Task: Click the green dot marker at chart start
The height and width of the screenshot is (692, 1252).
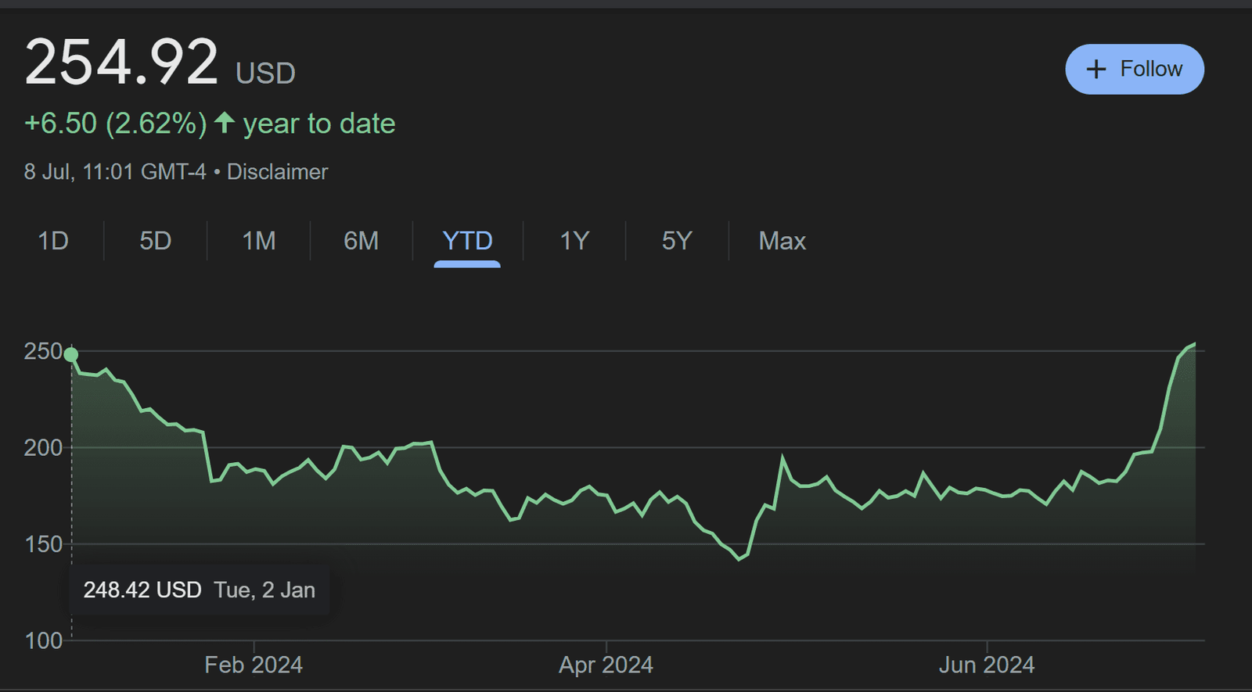Action: point(71,355)
